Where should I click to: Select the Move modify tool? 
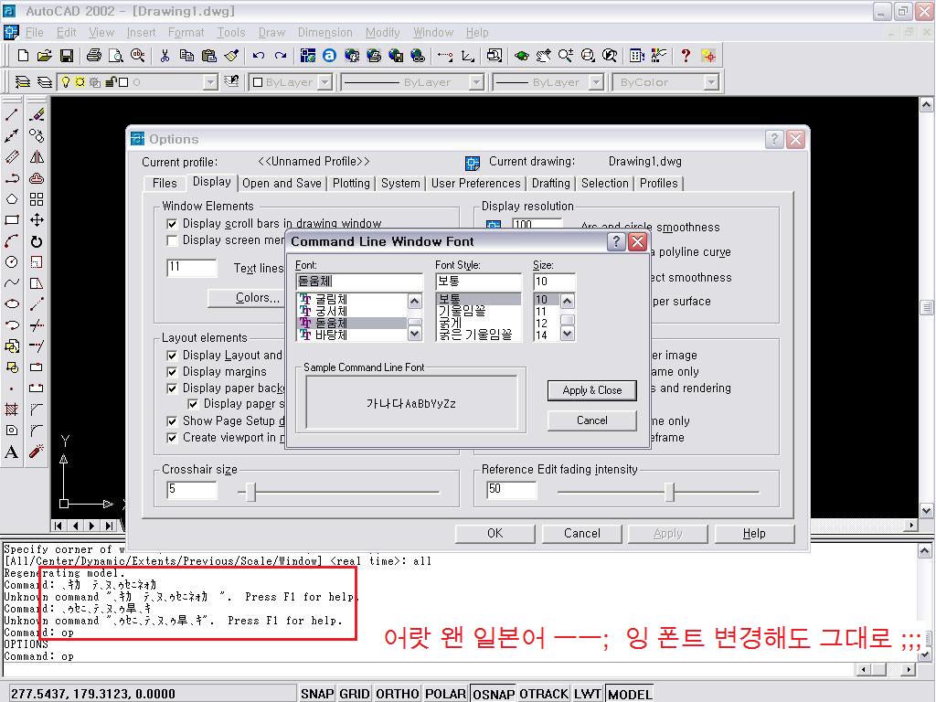(37, 219)
